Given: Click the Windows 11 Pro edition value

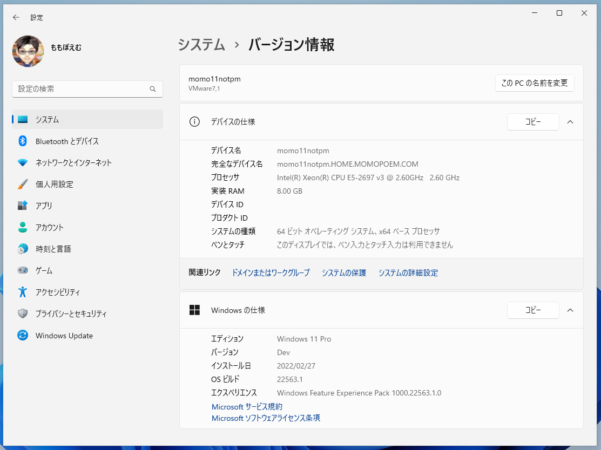Looking at the screenshot, I should tap(304, 339).
